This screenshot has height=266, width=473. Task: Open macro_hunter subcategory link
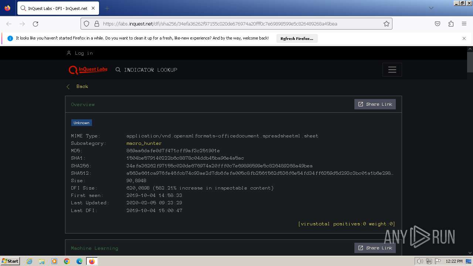[144, 143]
